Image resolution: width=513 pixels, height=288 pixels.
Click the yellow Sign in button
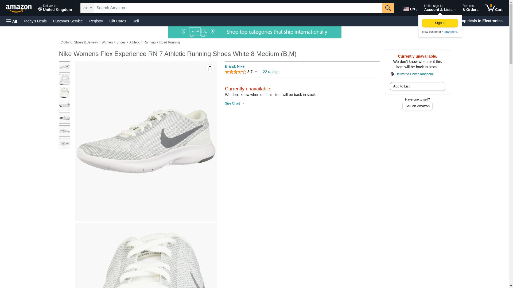[440, 23]
